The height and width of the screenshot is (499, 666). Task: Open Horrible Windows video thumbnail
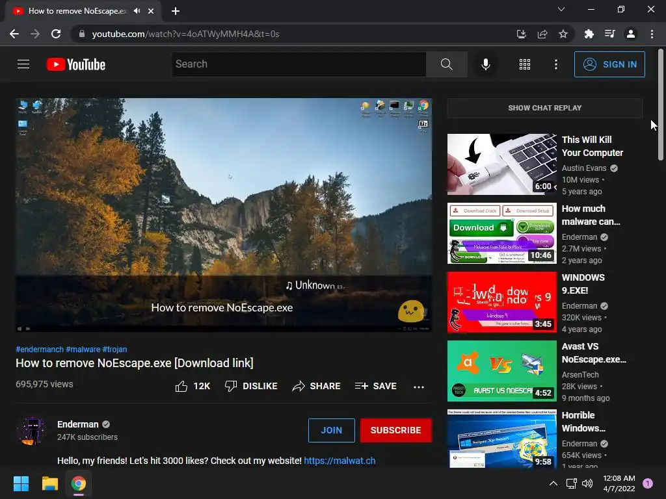click(x=501, y=439)
